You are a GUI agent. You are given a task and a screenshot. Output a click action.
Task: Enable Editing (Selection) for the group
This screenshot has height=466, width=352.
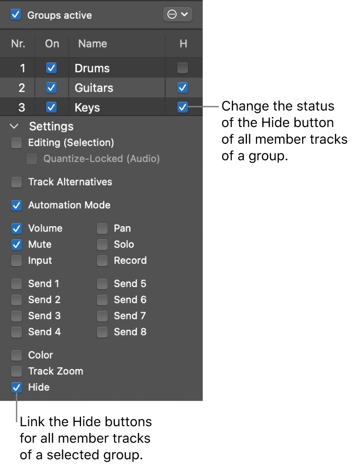[x=16, y=142]
